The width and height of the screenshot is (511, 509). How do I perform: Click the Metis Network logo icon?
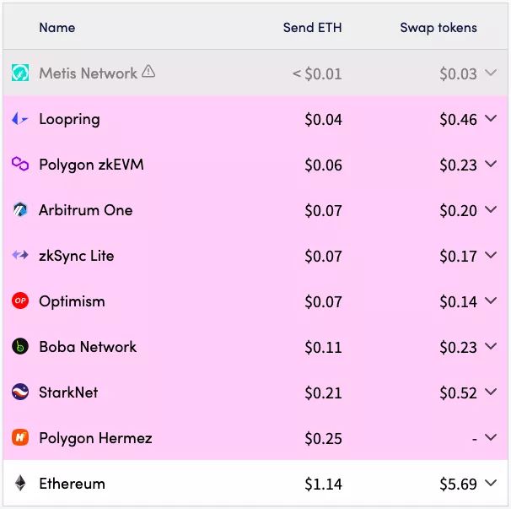pyautogui.click(x=20, y=73)
